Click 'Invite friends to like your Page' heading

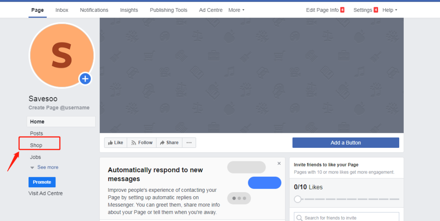(326, 165)
